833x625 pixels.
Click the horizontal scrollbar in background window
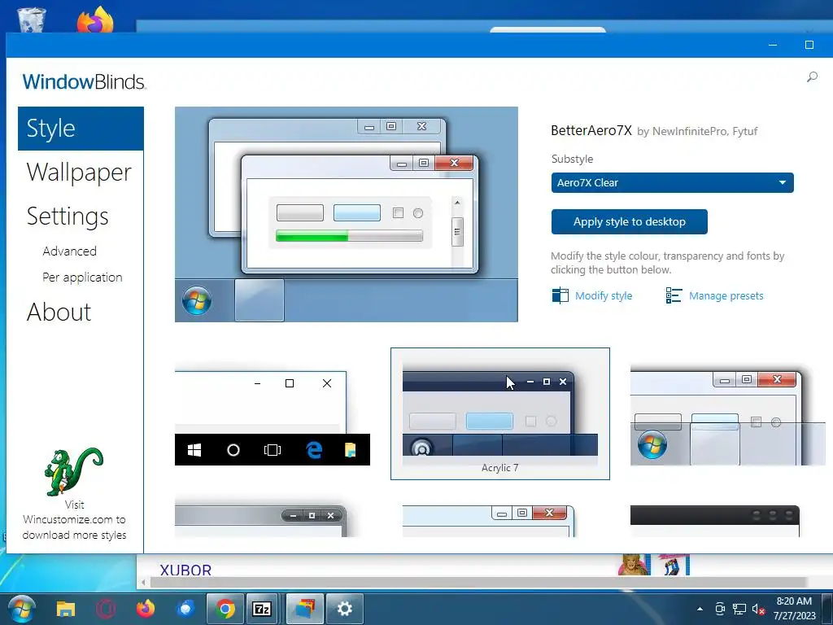click(x=478, y=583)
